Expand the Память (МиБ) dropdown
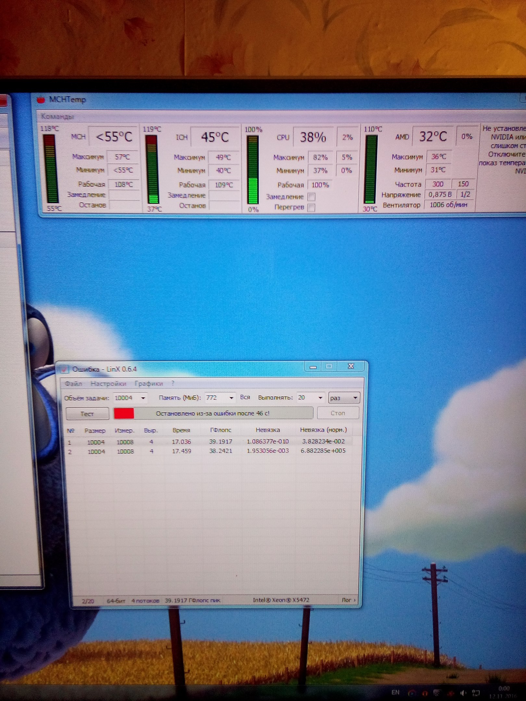 [x=231, y=398]
